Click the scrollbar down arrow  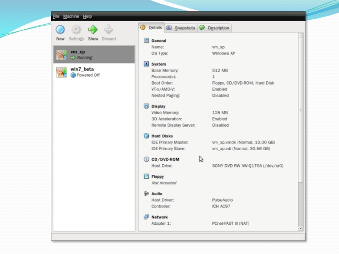pos(301,228)
